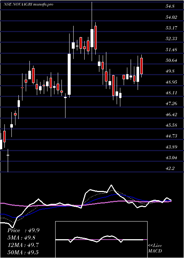Click the 12MA : 49.7 value
Screen dimensions: 184x258
(23, 245)
